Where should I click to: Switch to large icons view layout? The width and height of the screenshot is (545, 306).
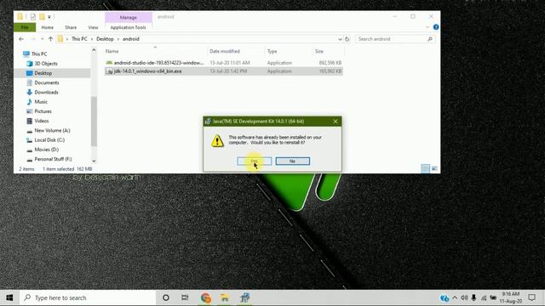pyautogui.click(x=434, y=168)
